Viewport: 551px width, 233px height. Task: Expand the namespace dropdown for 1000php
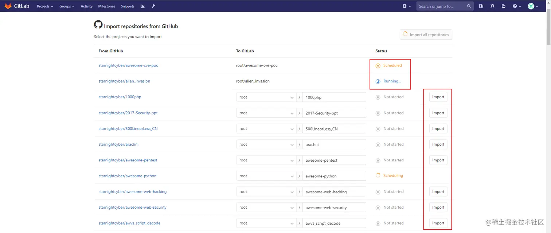pos(266,97)
